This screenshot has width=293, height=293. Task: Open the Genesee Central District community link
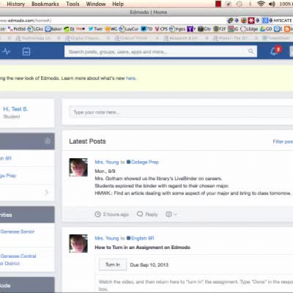[18, 260]
